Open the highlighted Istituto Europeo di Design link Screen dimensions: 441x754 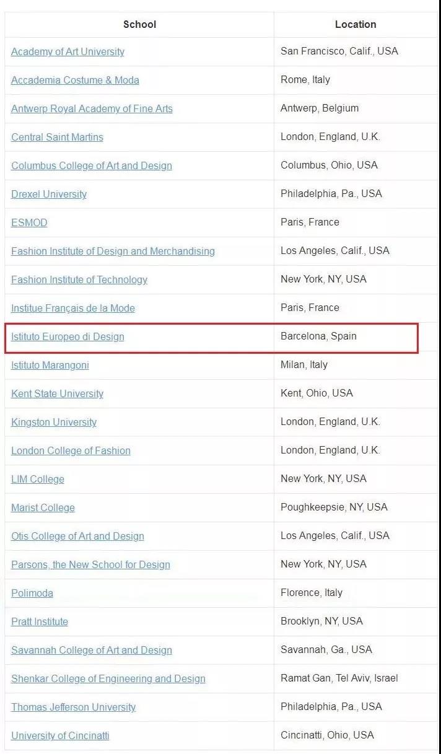click(68, 337)
